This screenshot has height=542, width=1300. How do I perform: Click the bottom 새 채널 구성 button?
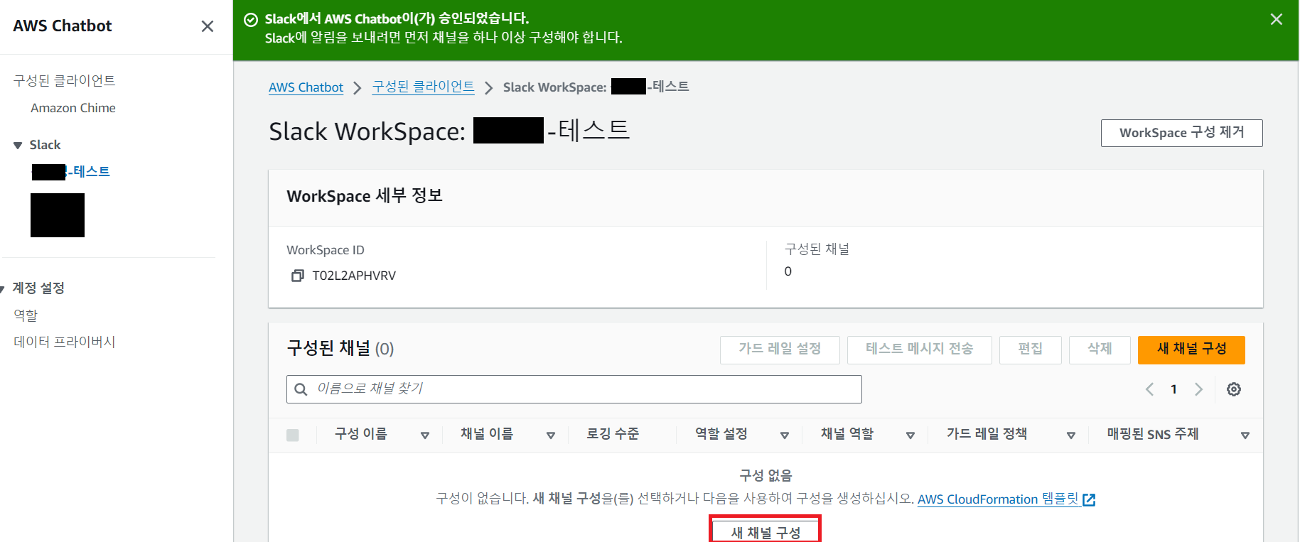(766, 531)
